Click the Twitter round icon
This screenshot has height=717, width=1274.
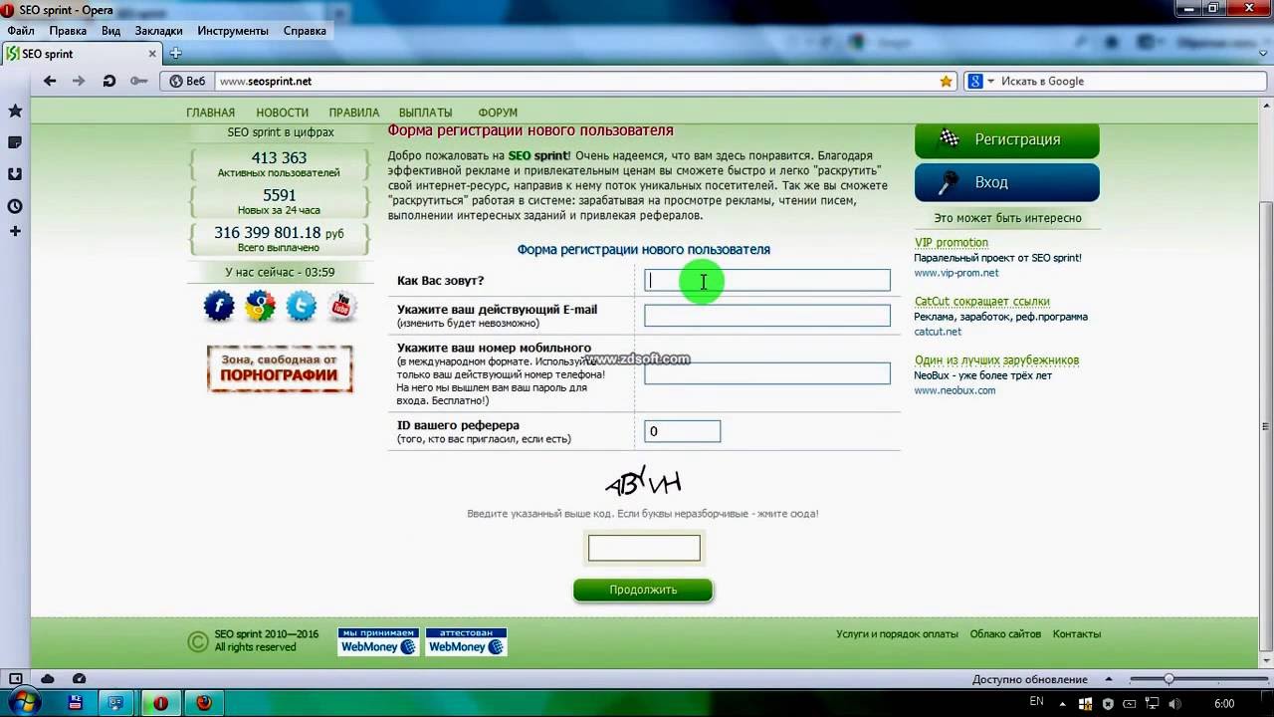pyautogui.click(x=301, y=306)
